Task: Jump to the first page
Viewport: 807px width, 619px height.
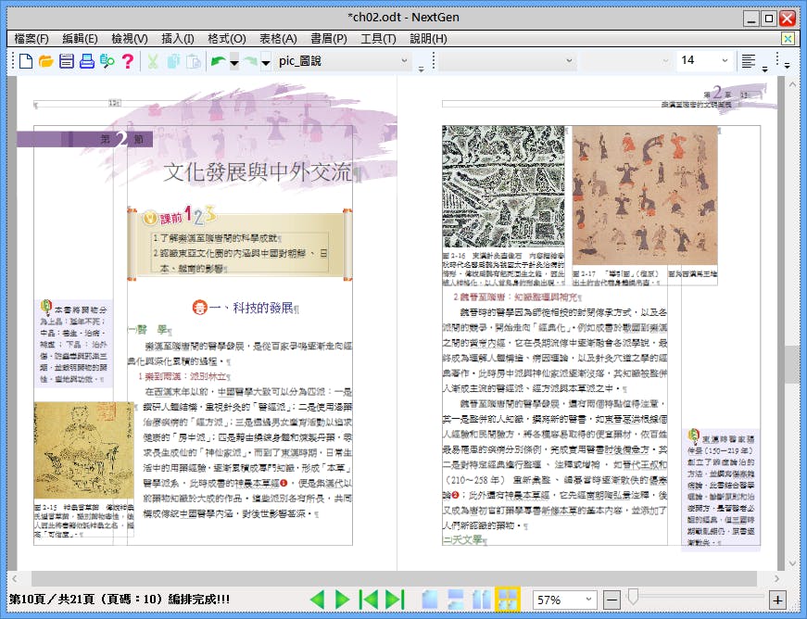Action: [x=367, y=598]
